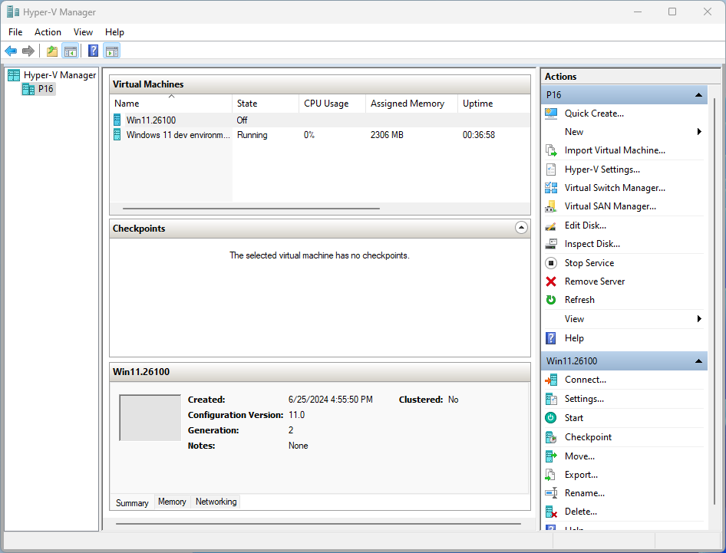The height and width of the screenshot is (553, 726).
Task: Collapse the Checkpoints section
Action: [x=522, y=228]
